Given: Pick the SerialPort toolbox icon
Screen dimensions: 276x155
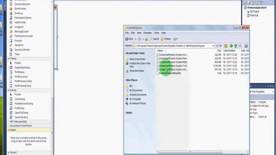Looking at the screenshot, I should pyautogui.click(x=11, y=45).
